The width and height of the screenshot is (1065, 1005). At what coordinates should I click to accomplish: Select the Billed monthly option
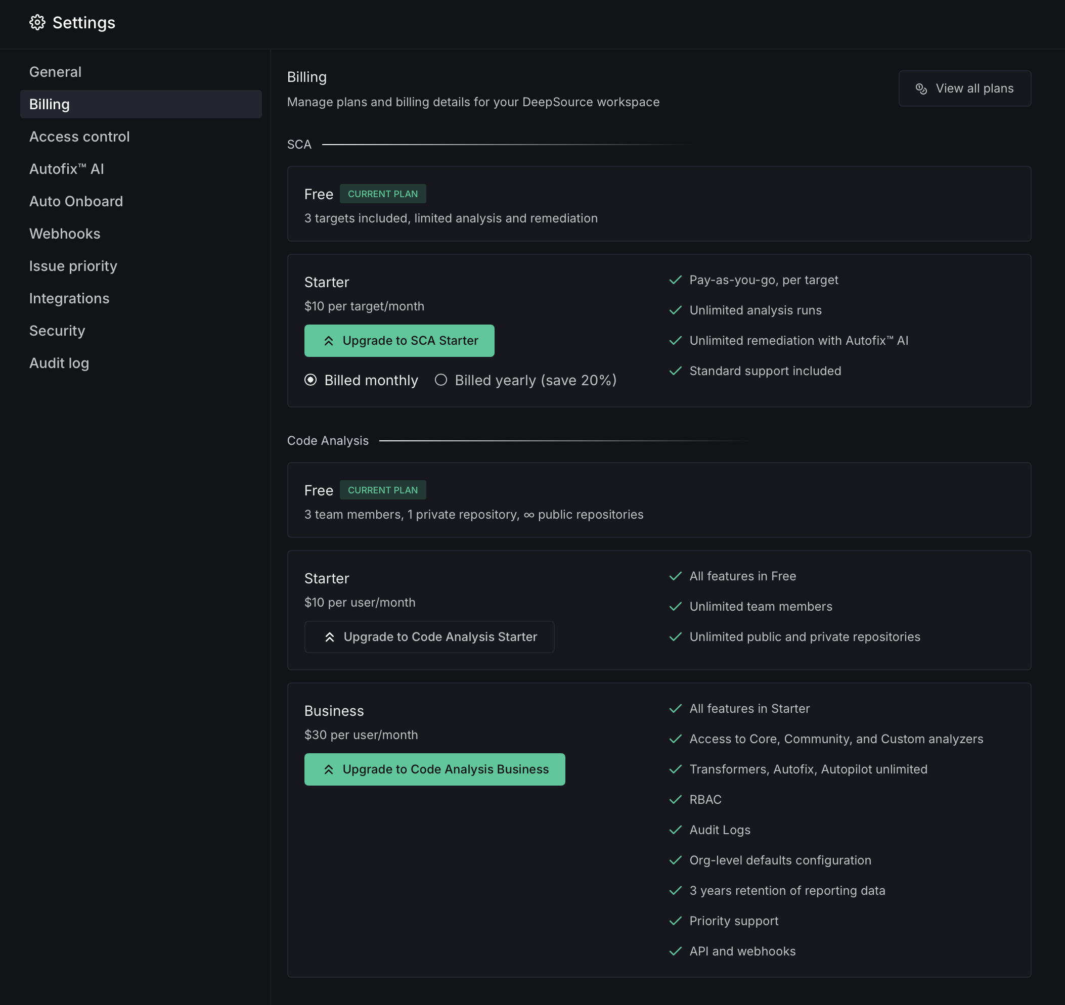pos(312,380)
